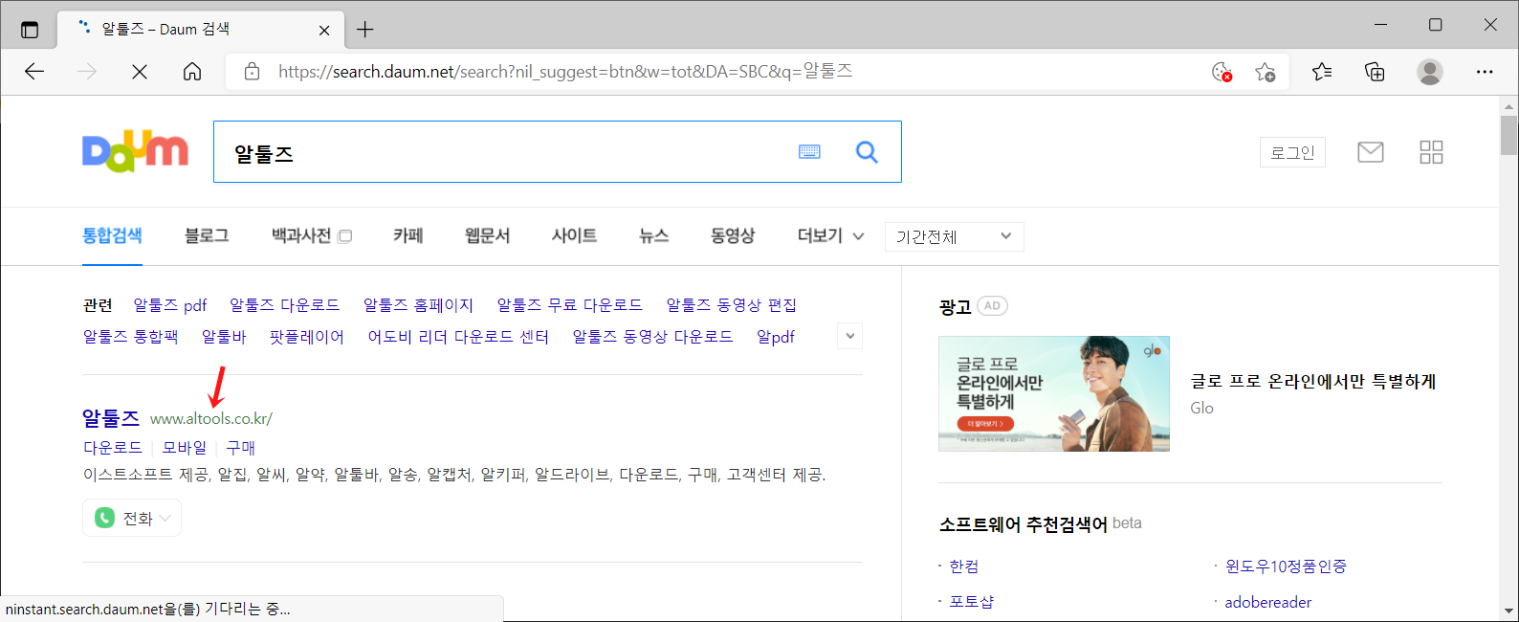Click related search 알툴즈 동영상 다운로드
1519x622 pixels.
click(653, 336)
